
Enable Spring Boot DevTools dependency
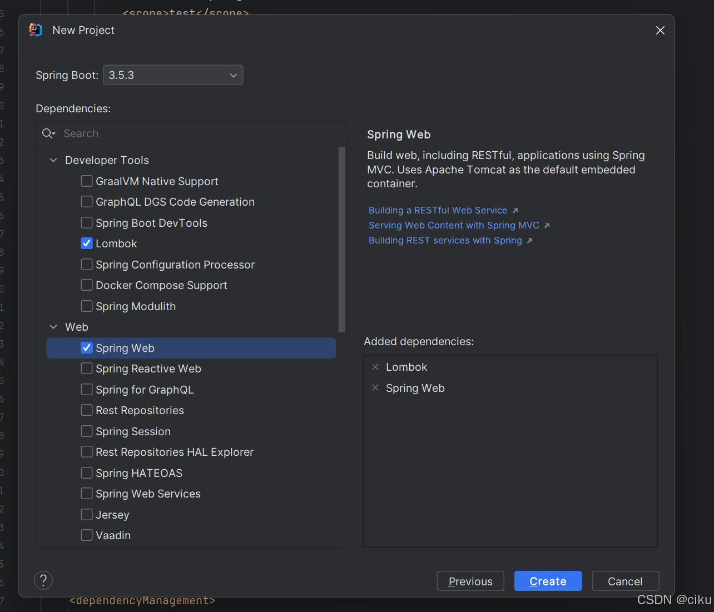[87, 223]
